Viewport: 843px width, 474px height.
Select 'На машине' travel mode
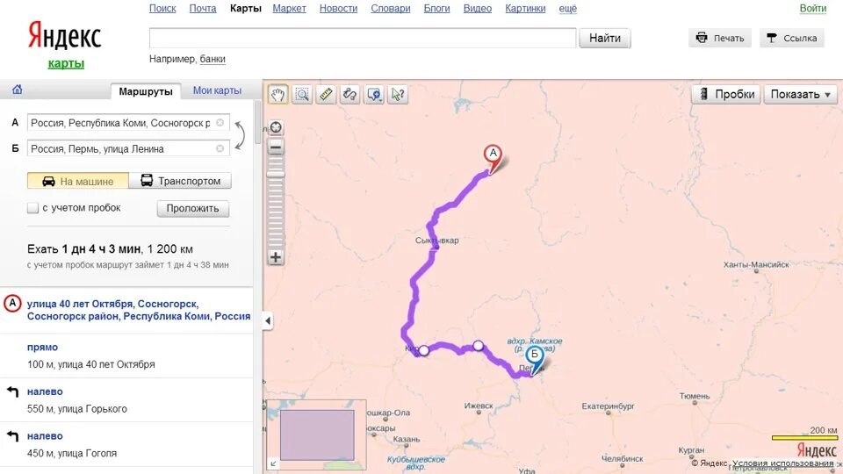pos(78,181)
